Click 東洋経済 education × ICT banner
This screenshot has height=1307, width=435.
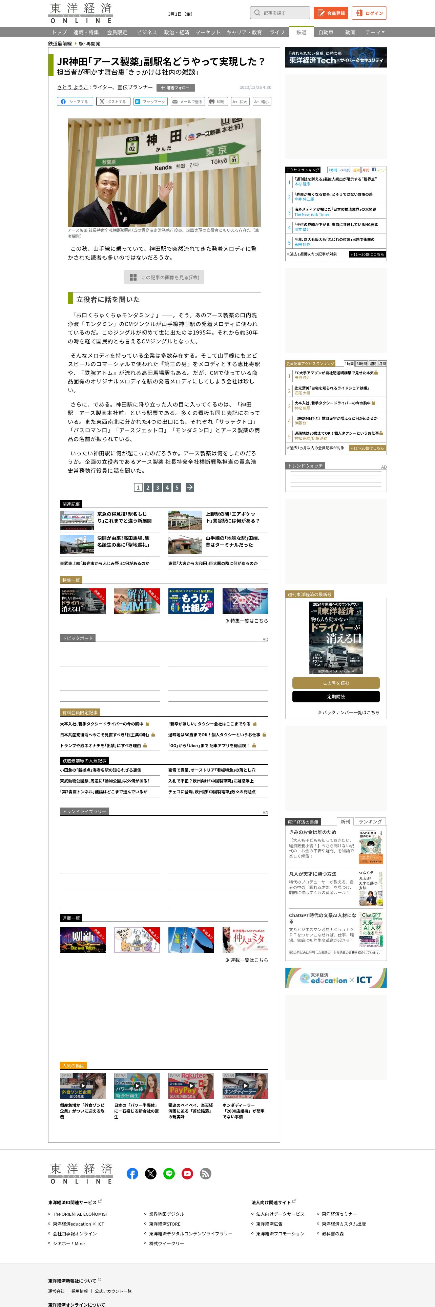pyautogui.click(x=336, y=978)
